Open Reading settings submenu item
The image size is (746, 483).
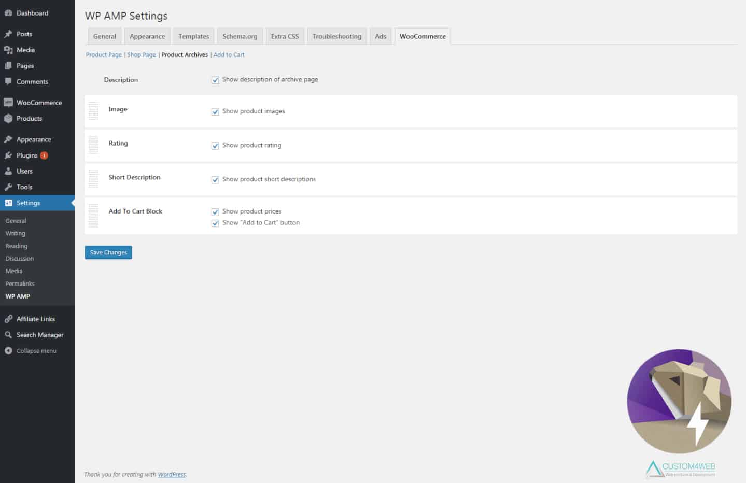tap(17, 246)
